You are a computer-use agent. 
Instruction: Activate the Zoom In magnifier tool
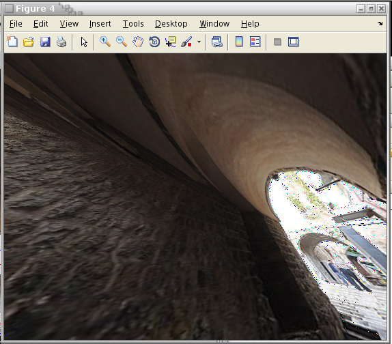105,42
